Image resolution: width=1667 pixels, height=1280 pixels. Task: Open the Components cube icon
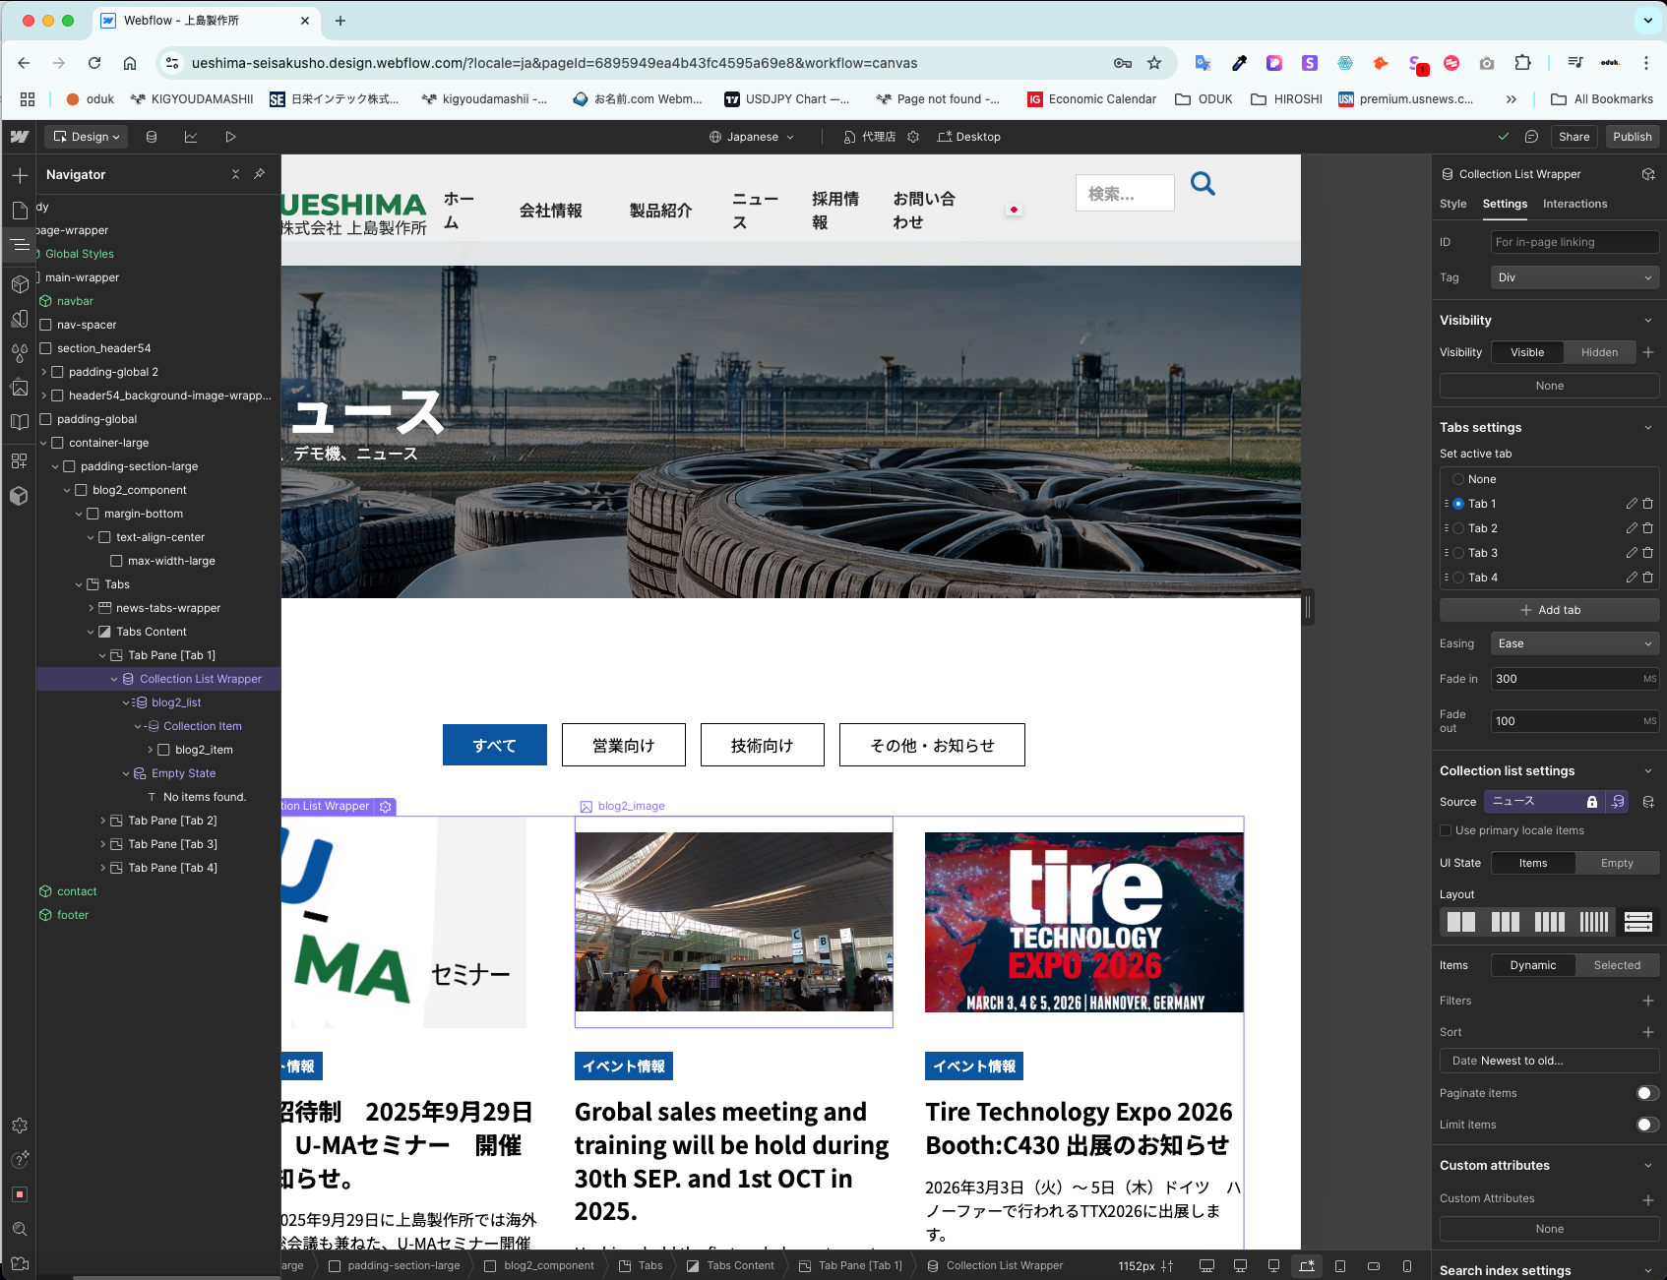[20, 284]
